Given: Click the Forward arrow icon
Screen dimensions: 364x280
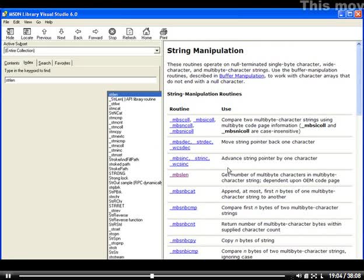Looking at the screenshot, I should [96, 34].
